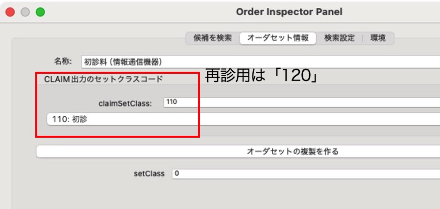The height and width of the screenshot is (209, 440).
Task: Focus the claimSetClass input field
Action: (x=301, y=102)
